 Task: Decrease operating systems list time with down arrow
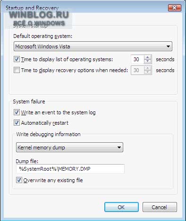click(147, 61)
